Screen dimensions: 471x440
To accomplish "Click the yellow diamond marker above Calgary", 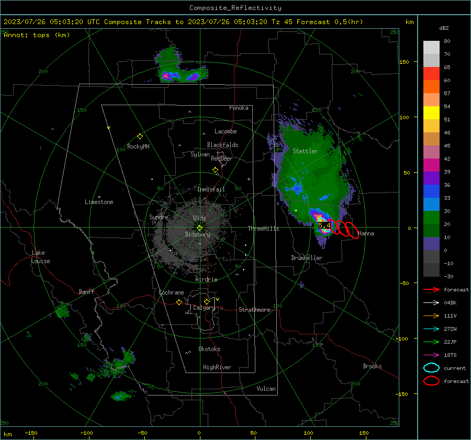I will [207, 301].
